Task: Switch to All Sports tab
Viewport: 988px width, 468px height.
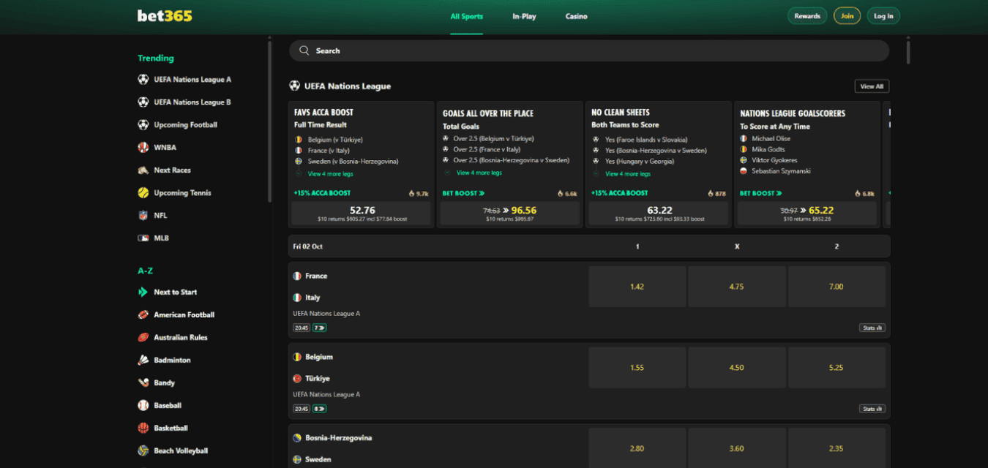Action: pyautogui.click(x=466, y=16)
